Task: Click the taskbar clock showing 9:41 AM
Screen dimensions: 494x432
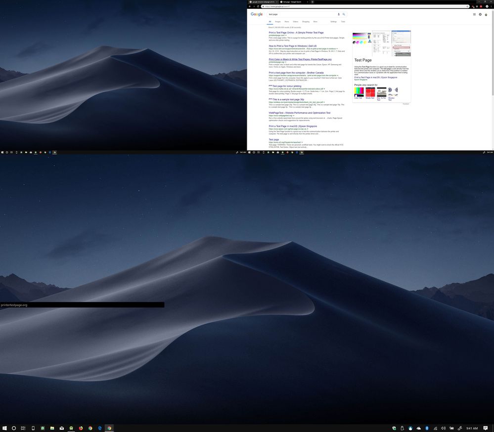Action: 471,428
